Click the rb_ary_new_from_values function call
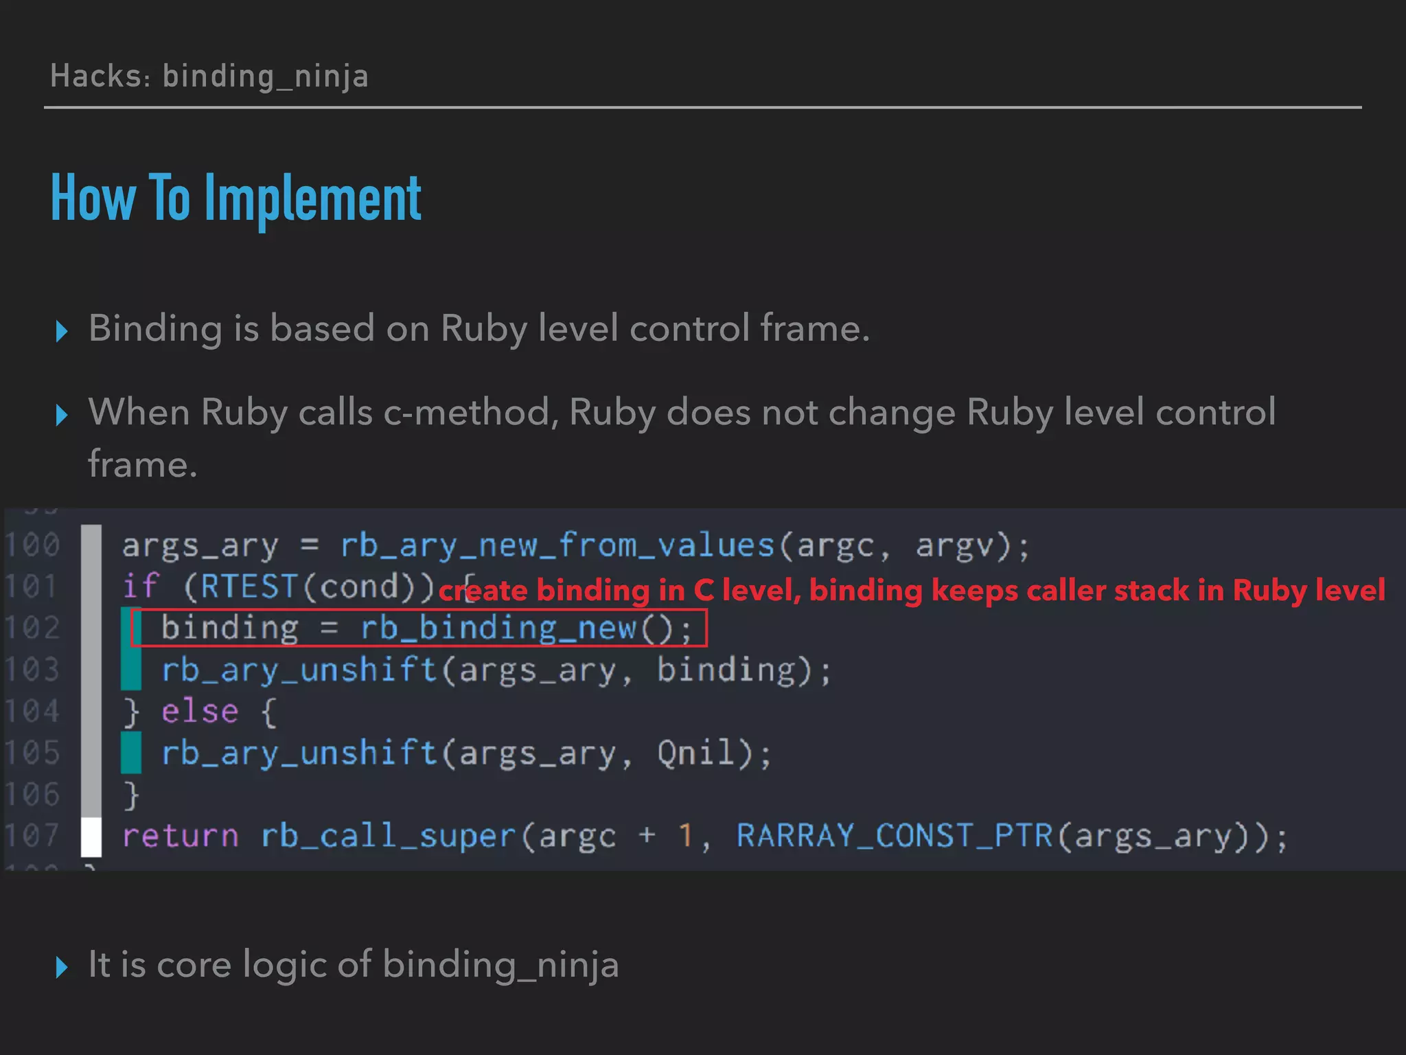 557,545
